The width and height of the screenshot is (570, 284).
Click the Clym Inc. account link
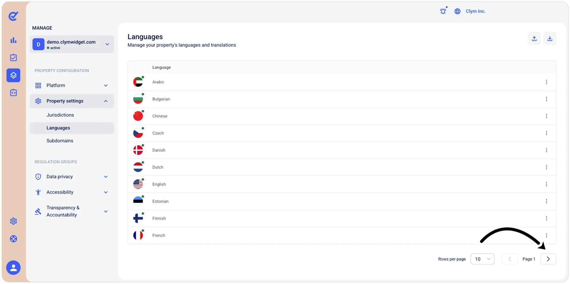click(476, 11)
